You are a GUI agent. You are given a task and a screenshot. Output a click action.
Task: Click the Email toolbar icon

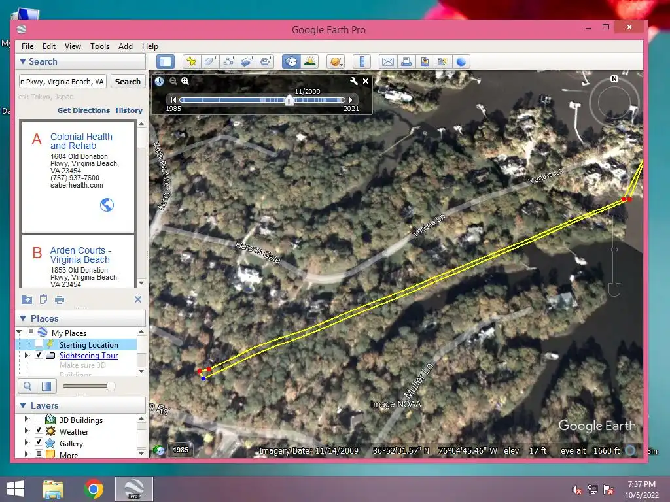click(388, 61)
